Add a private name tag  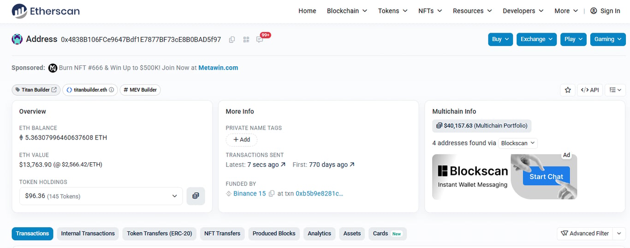click(x=242, y=140)
